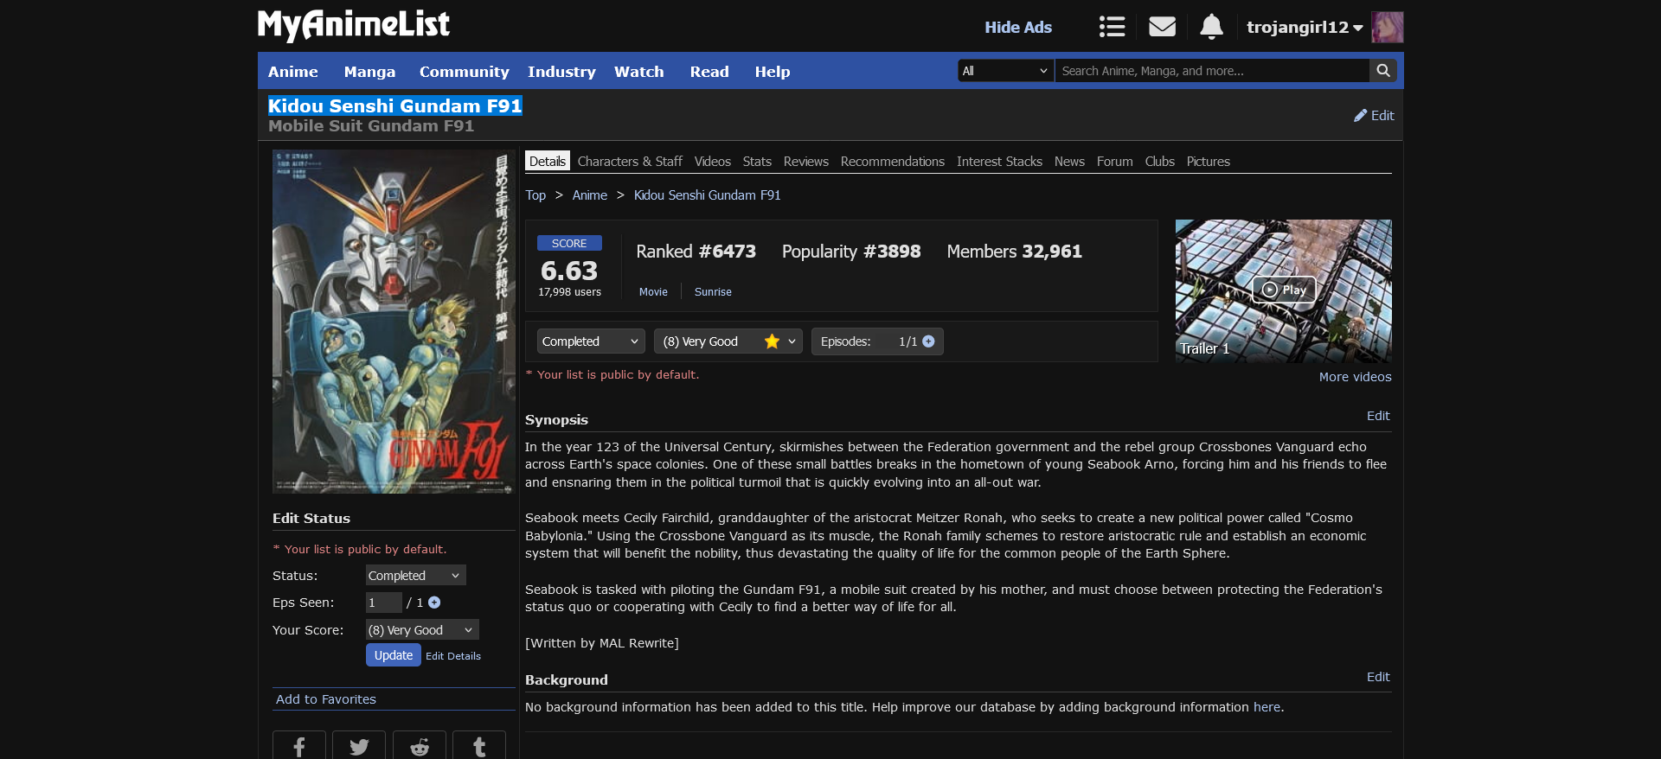Click More videos link
Image resolution: width=1661 pixels, height=759 pixels.
point(1355,377)
